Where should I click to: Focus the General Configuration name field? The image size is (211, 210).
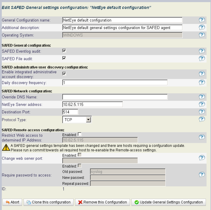122,20
